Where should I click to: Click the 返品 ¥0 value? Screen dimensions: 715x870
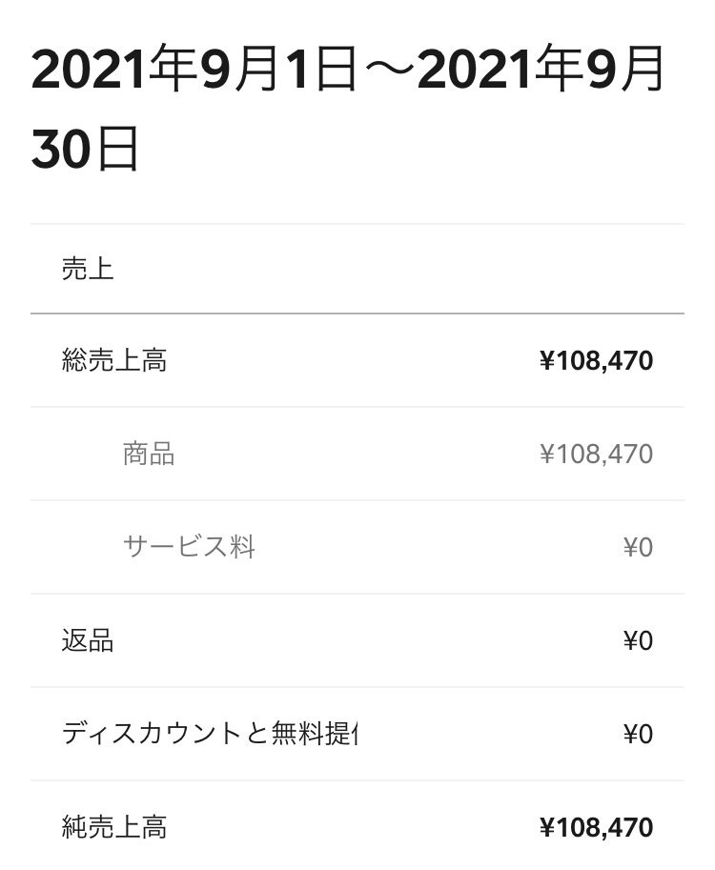(638, 640)
